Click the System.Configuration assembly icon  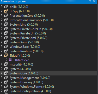tap(6, 91)
